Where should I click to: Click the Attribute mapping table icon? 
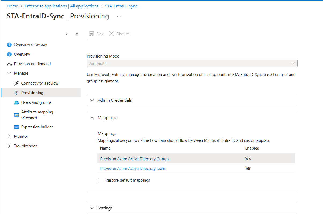(17, 115)
